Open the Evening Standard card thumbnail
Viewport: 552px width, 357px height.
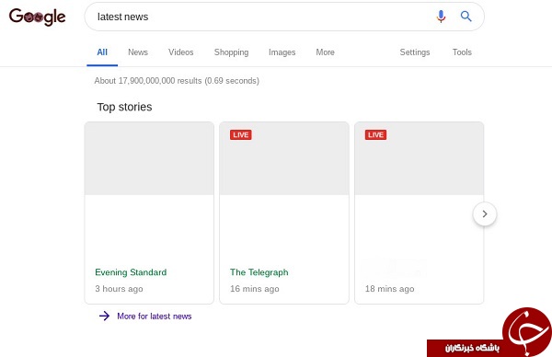[149, 158]
